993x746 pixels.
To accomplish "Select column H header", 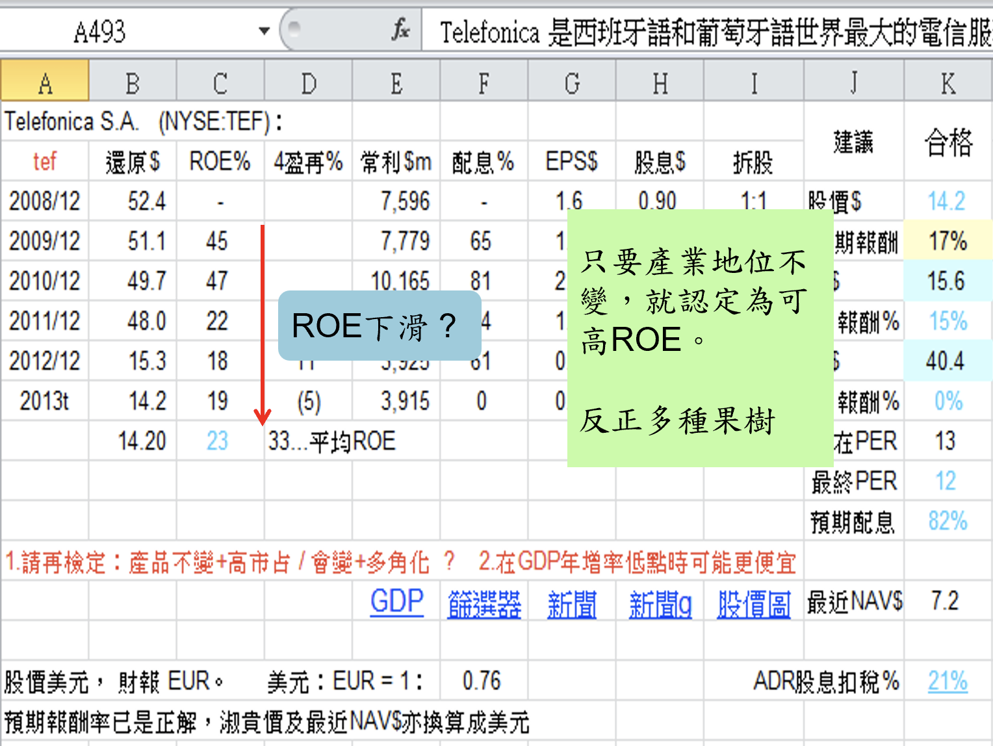I will click(660, 82).
